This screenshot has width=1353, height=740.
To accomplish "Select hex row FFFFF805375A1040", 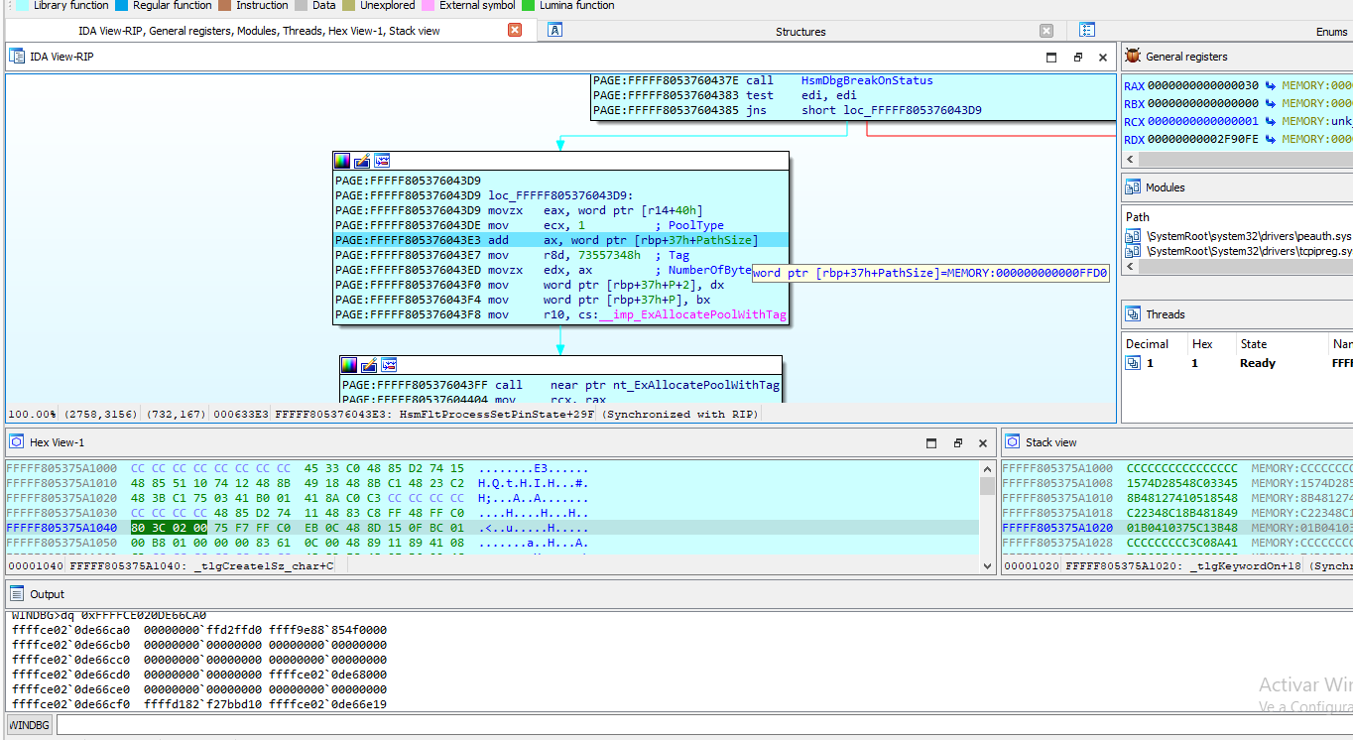I will tap(492, 528).
